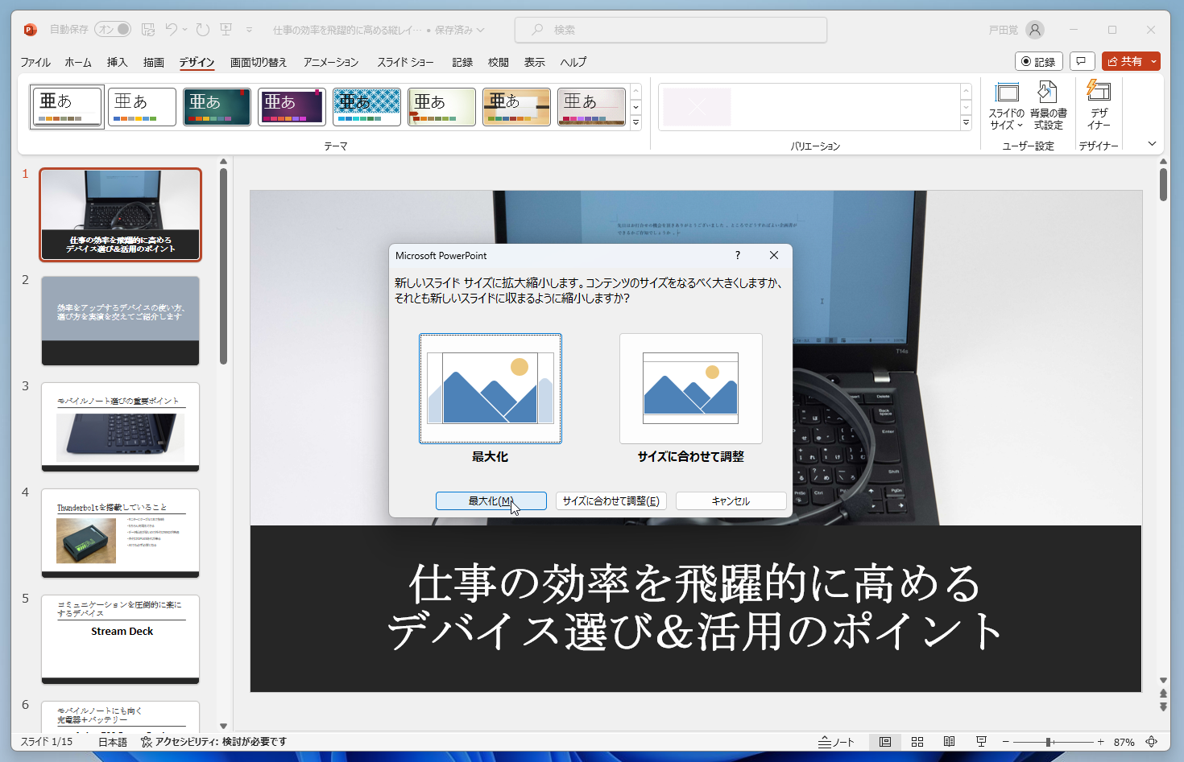Click the サイズに合わせて調整(E) button
1184x762 pixels.
point(611,500)
